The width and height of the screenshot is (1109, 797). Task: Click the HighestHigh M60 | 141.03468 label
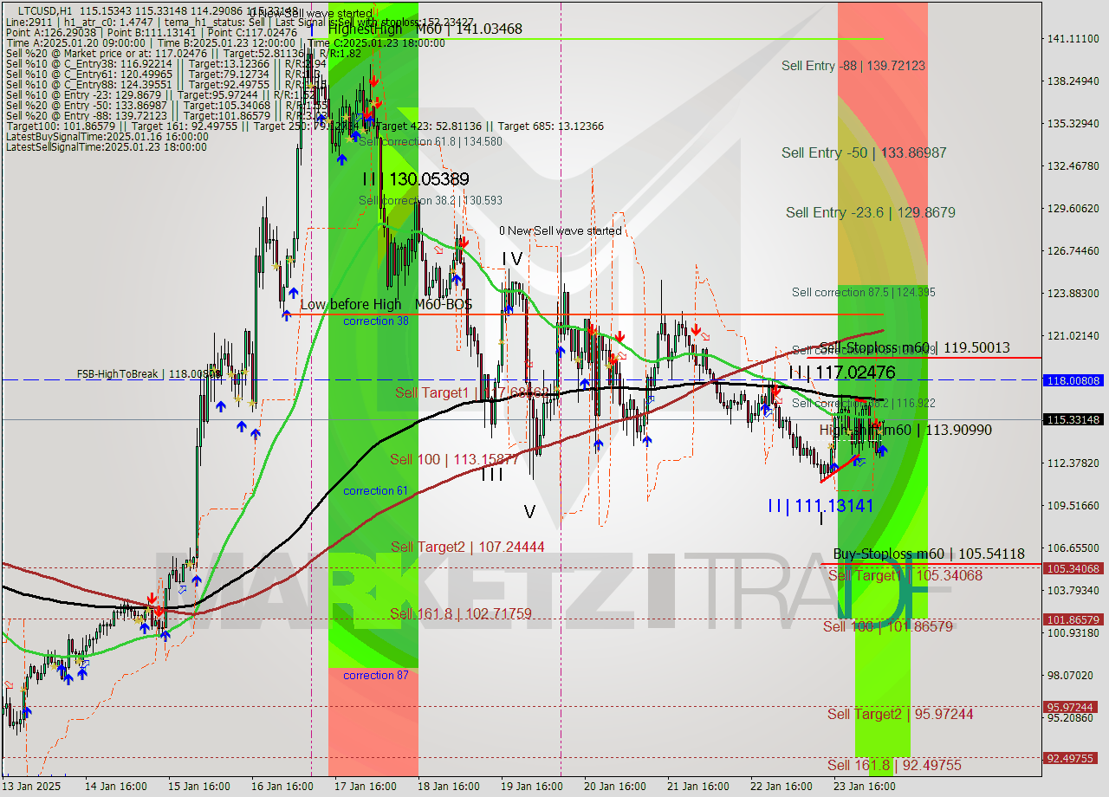425,29
